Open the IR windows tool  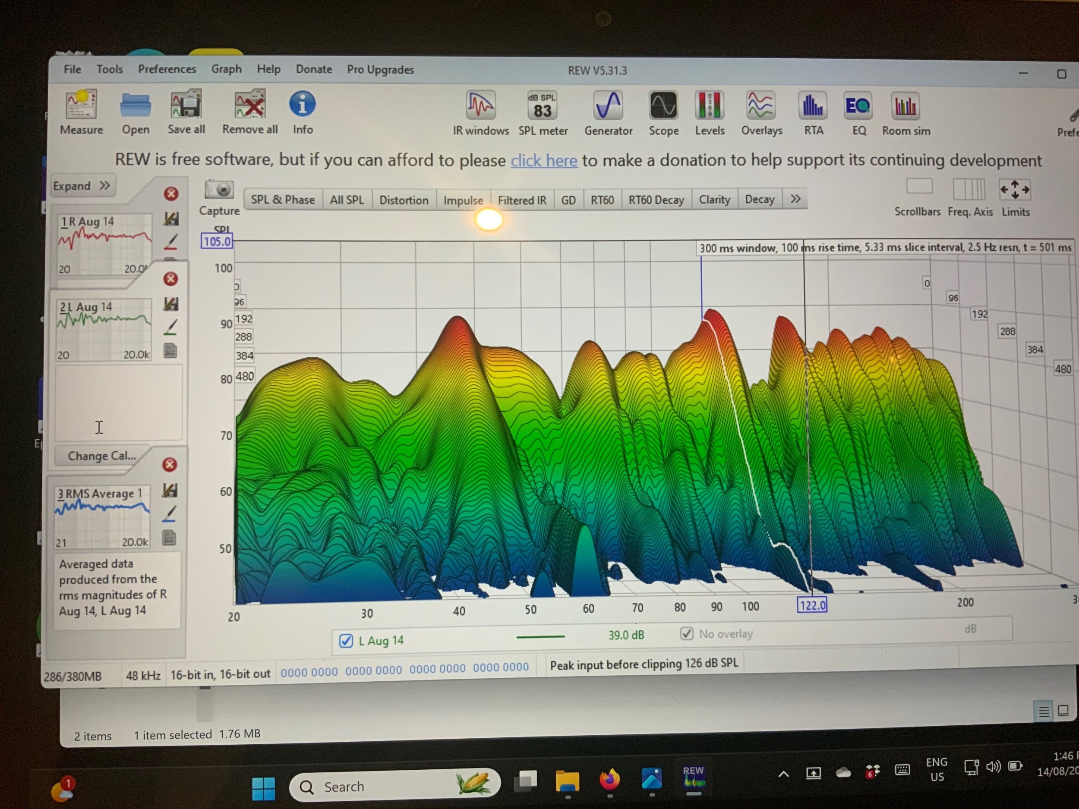(x=480, y=106)
